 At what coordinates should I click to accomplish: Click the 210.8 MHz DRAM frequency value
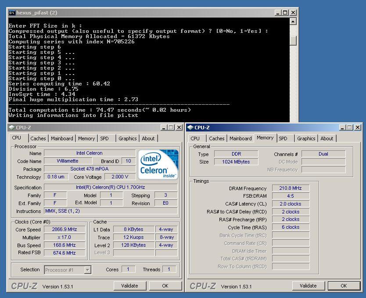click(x=291, y=188)
